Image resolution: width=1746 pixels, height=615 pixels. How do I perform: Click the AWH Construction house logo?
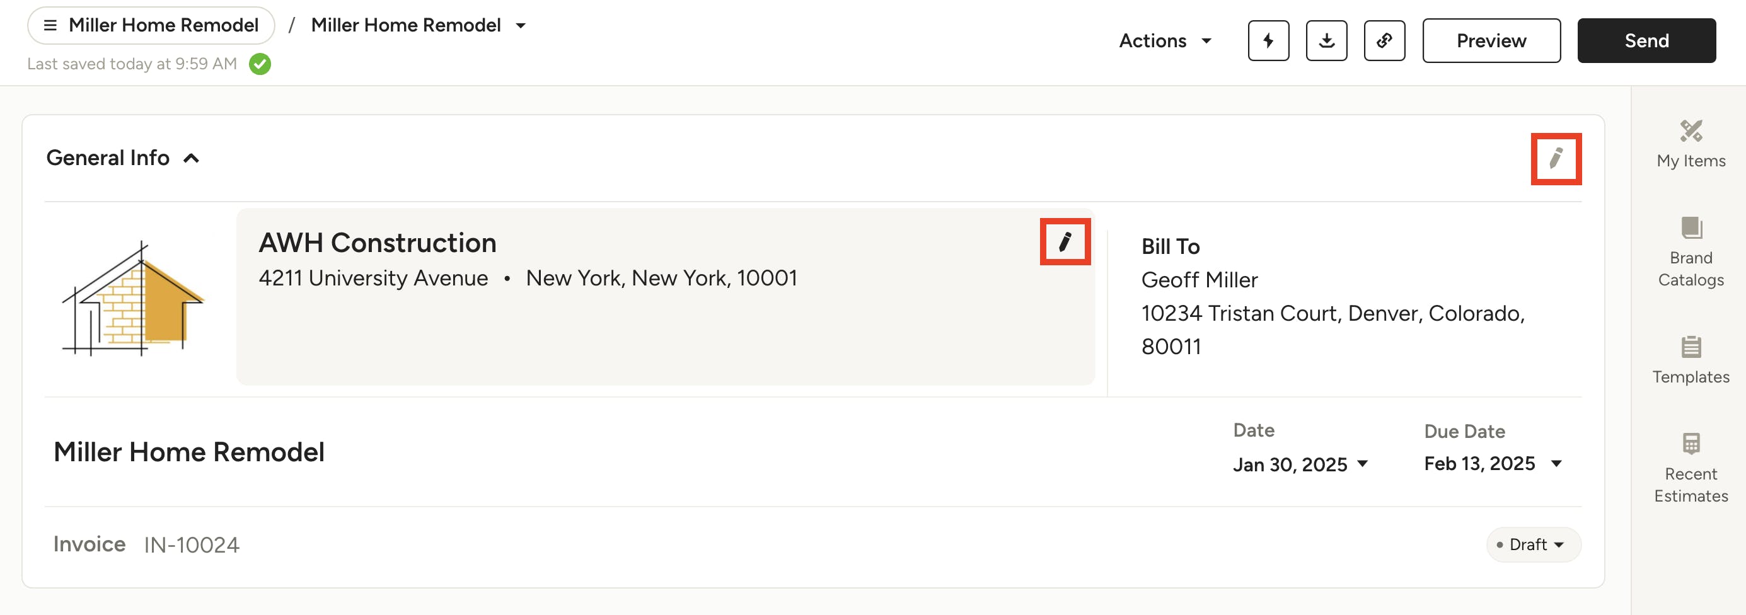point(133,299)
